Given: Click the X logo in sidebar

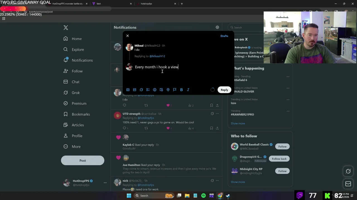Looking at the screenshot, I should tap(66, 27).
